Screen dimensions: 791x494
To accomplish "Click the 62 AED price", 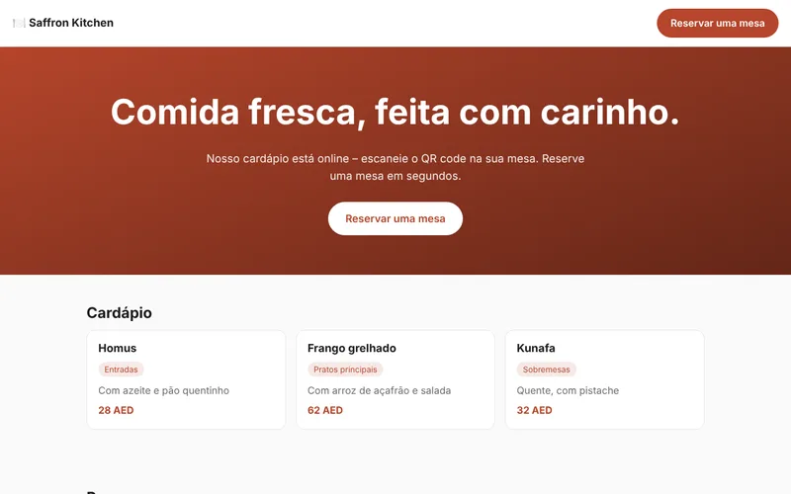I will click(x=325, y=410).
